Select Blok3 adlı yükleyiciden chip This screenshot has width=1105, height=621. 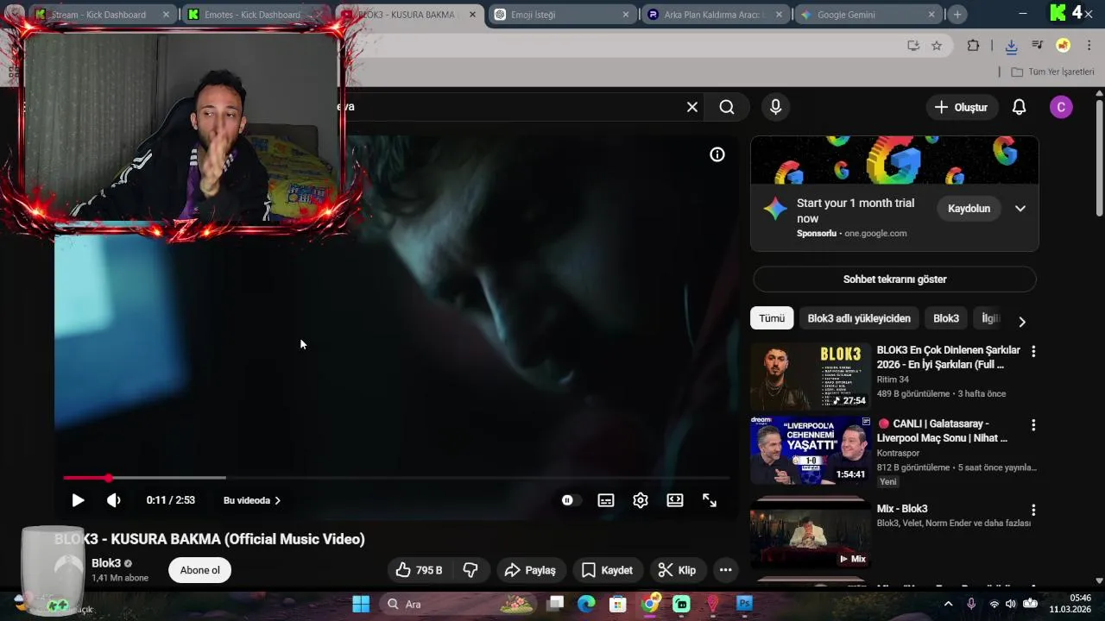(859, 318)
